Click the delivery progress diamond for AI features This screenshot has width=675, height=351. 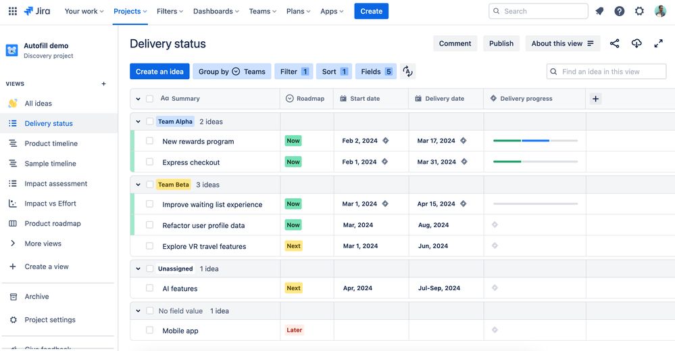[x=495, y=288]
